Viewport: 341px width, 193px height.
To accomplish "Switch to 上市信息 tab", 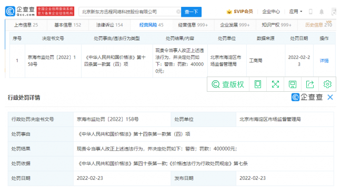I will 26,25.
